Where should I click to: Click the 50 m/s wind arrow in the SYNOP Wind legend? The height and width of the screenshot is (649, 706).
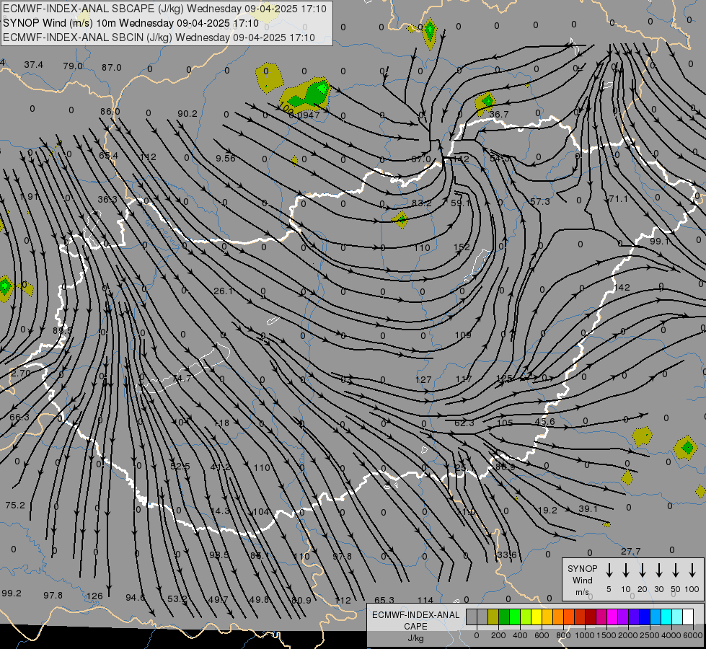coord(676,570)
